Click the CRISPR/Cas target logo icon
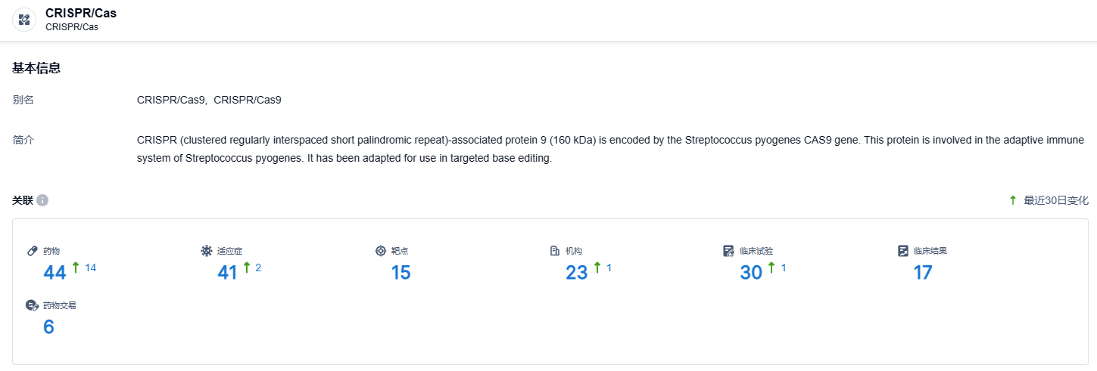 point(24,20)
